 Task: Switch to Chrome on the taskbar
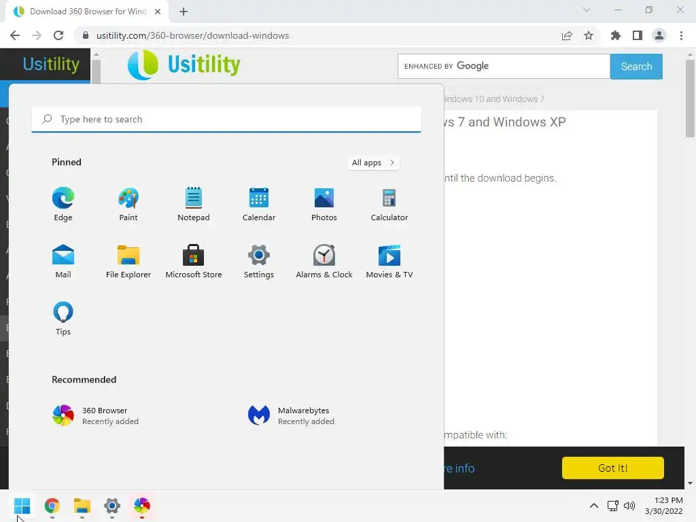[52, 506]
